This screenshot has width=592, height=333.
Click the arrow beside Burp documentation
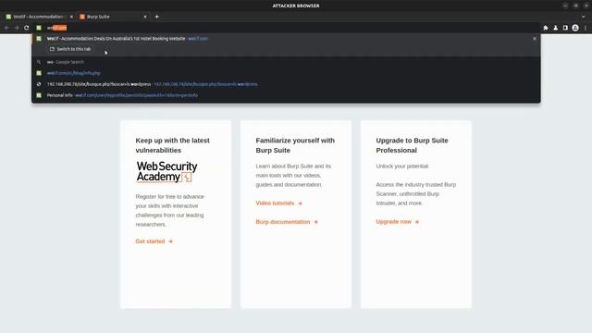(315, 222)
